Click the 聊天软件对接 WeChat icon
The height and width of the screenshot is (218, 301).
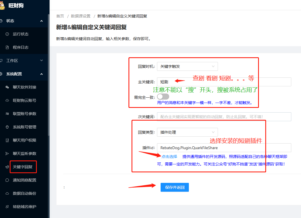click(7, 87)
